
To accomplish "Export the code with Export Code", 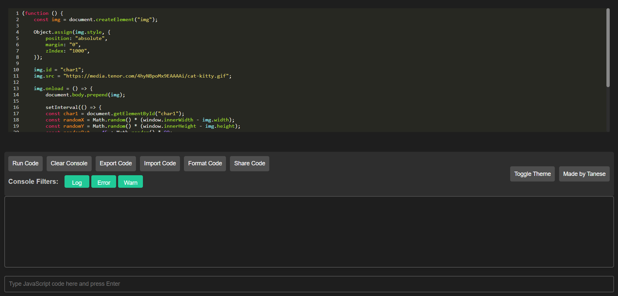I will (116, 164).
